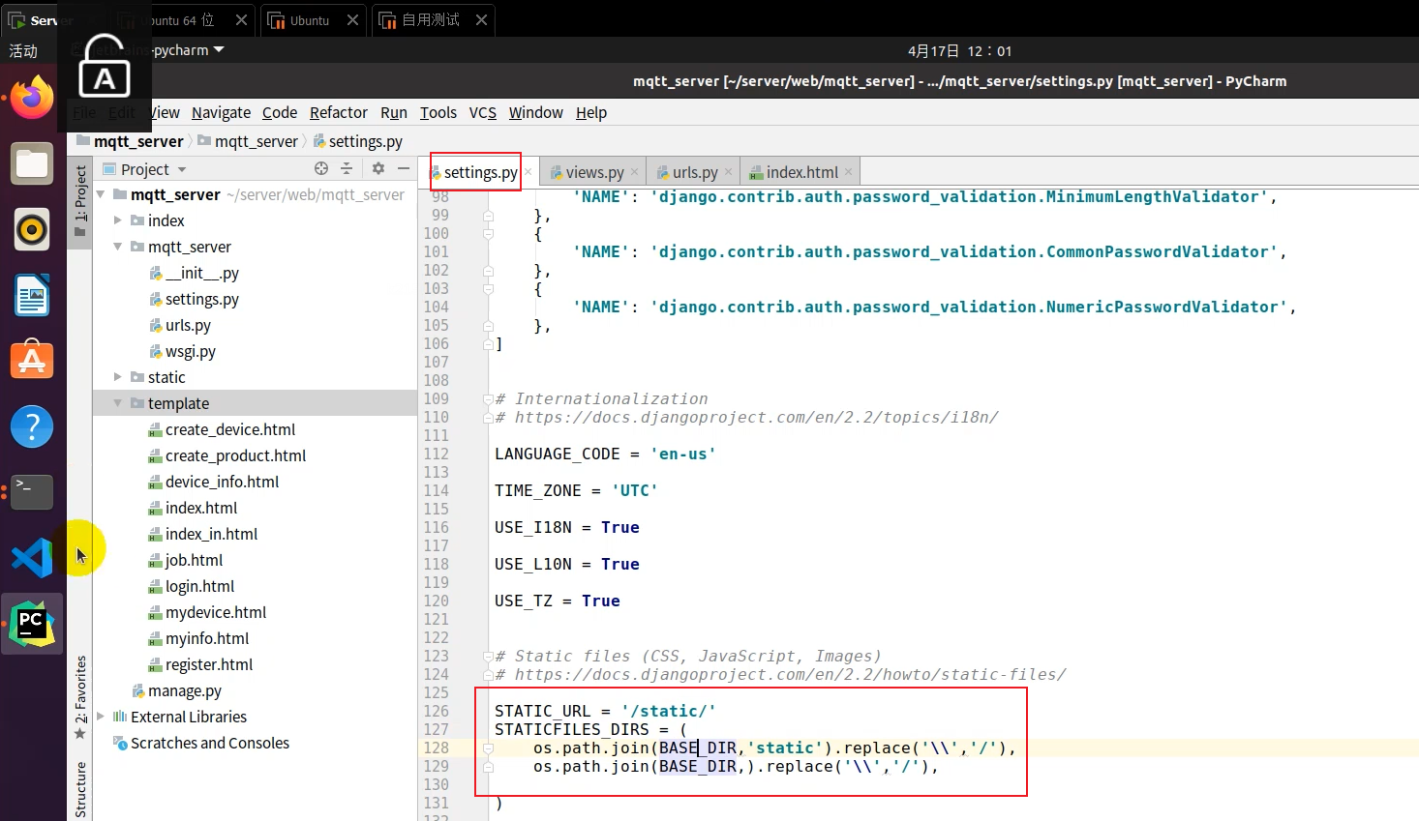Image resolution: width=1419 pixels, height=821 pixels.
Task: Open the pycharm app menu dropdown
Action: [x=188, y=50]
